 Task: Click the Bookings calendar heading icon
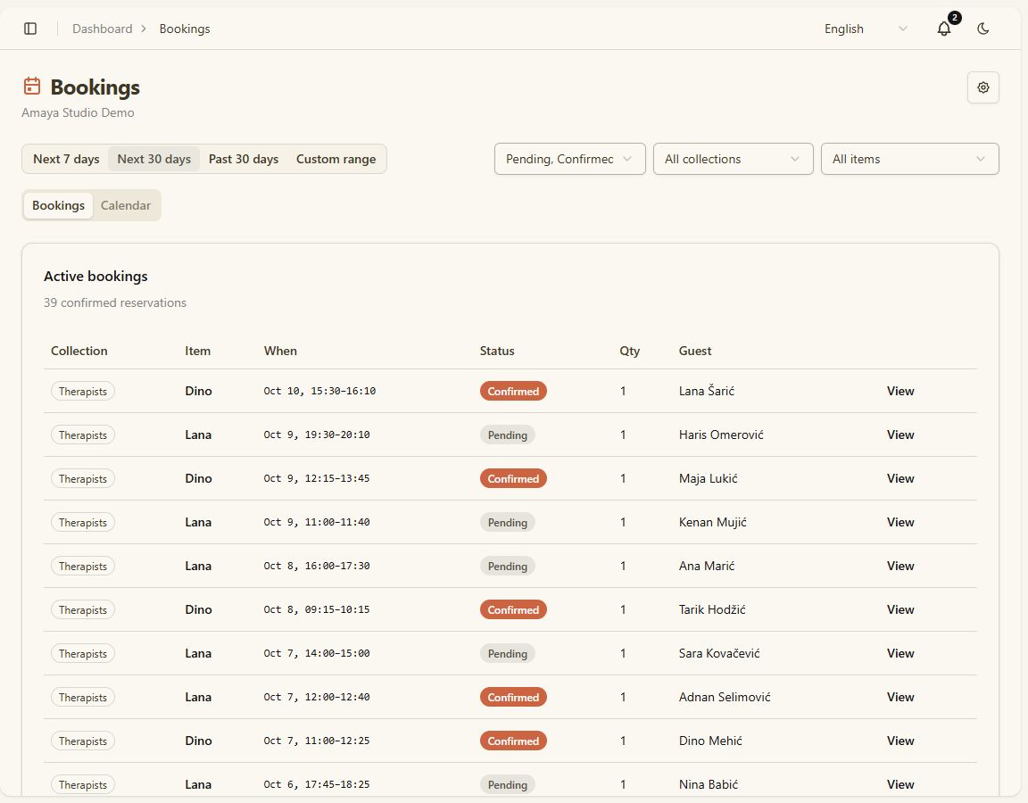click(x=32, y=86)
